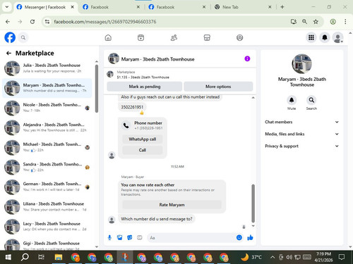Open File Explorer from taskbar
This screenshot has height=264, width=353.
(59, 257)
